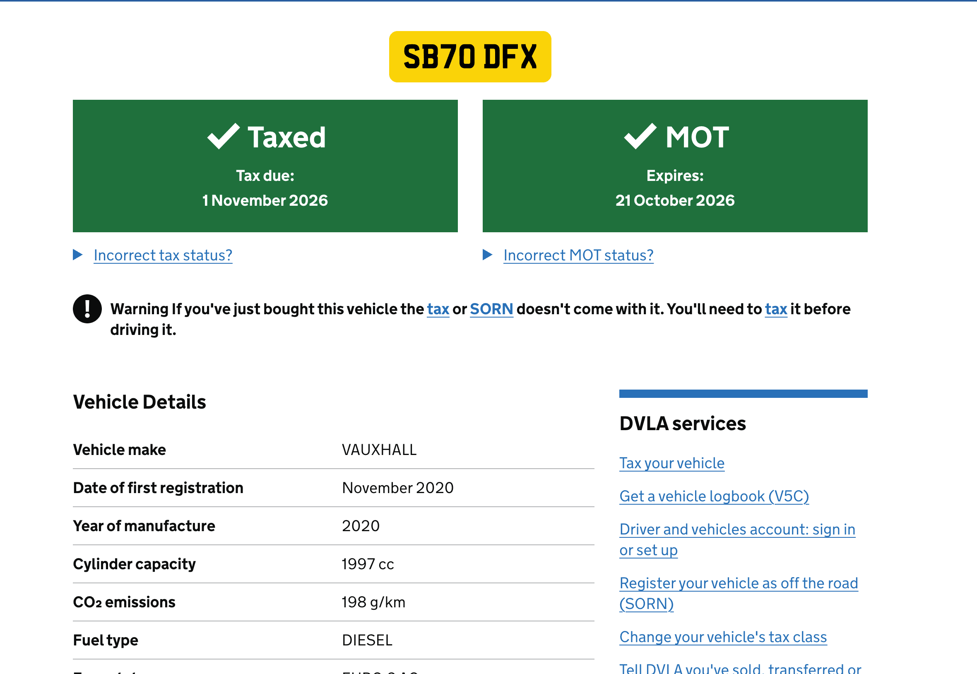Open 'Change your vehicle's tax class'
977x674 pixels.
point(723,637)
